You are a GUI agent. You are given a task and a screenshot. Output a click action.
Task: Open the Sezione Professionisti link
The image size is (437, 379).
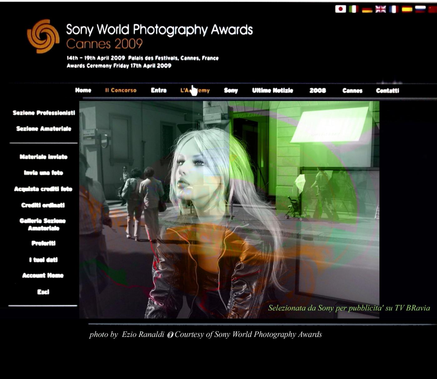tap(44, 113)
